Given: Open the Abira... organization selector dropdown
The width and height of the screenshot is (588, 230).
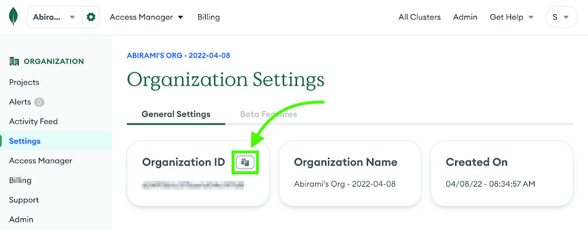Looking at the screenshot, I should pos(55,17).
